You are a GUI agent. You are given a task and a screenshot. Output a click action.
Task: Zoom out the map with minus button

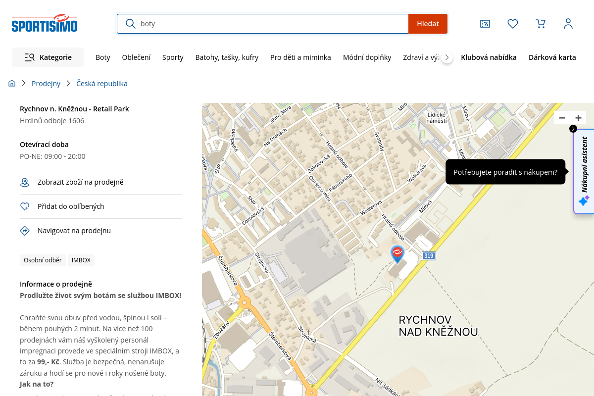pos(562,118)
